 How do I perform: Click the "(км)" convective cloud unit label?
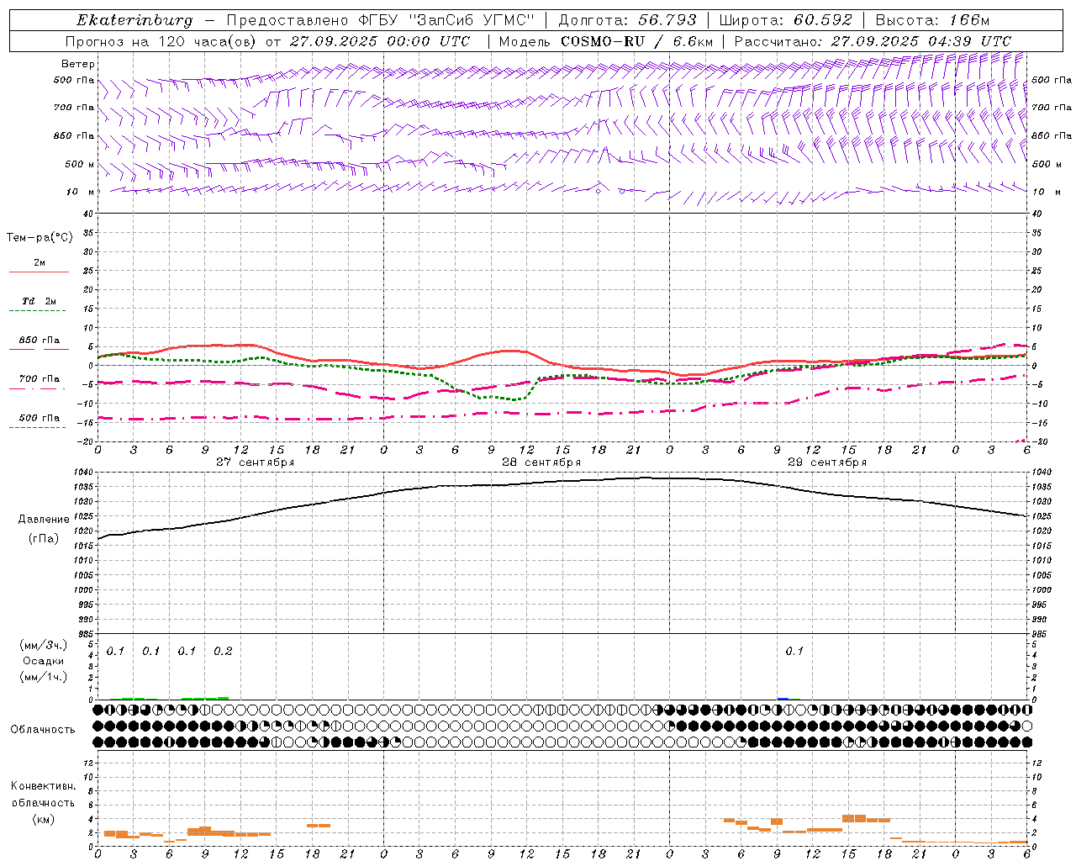coord(44,819)
